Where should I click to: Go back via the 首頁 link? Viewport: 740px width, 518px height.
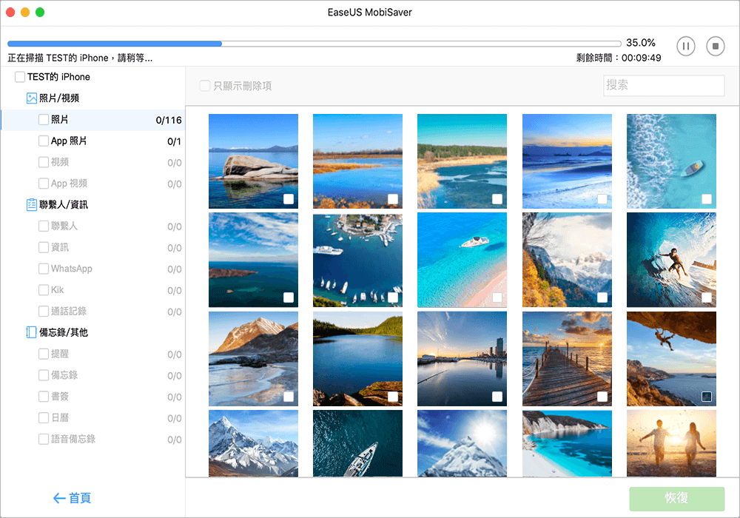(x=80, y=498)
